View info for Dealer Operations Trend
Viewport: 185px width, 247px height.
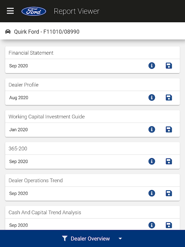click(x=152, y=193)
